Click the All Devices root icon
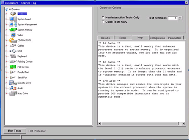189x140 pixels. point(7,9)
